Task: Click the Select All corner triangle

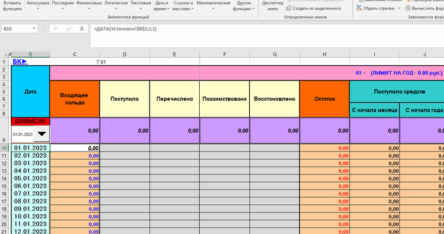Action: coord(5,55)
